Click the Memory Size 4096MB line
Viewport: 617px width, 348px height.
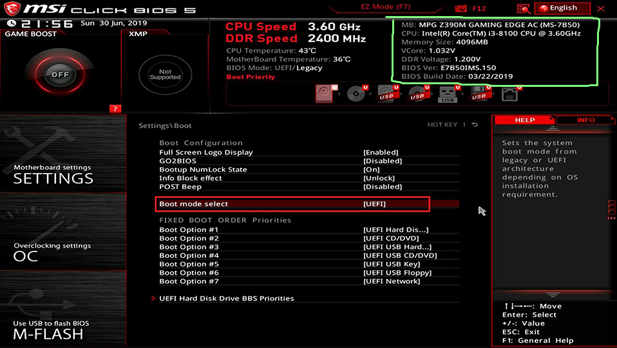point(444,42)
